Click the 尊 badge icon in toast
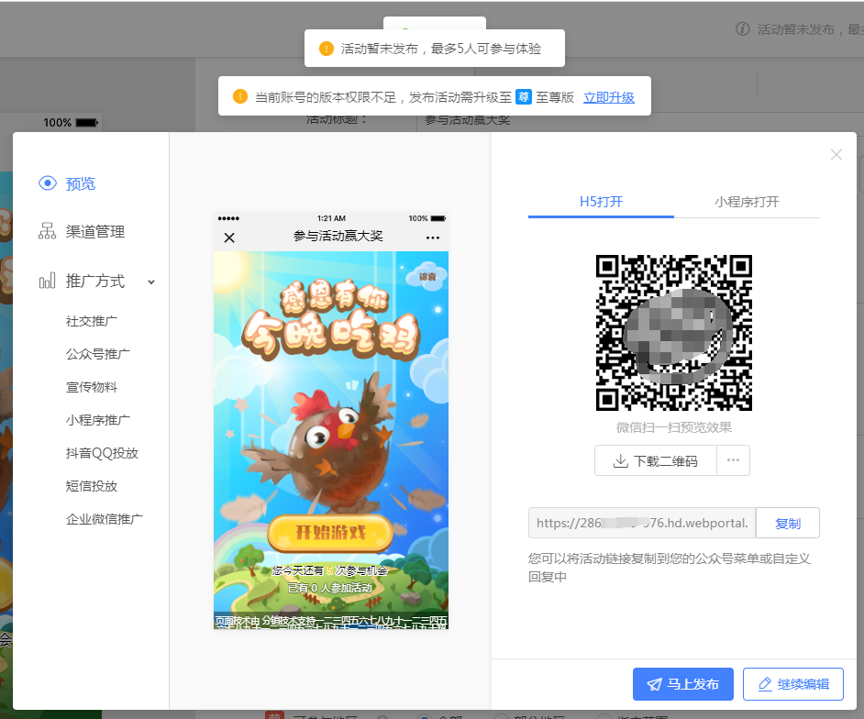Viewport: 864px width, 719px height. point(524,97)
